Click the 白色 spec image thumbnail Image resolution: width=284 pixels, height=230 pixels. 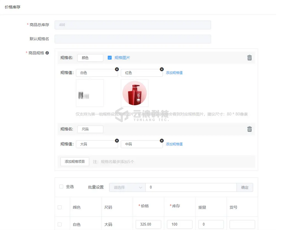90,93
